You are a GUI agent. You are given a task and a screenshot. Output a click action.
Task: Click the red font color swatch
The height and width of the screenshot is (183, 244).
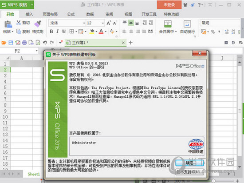(x=101, y=32)
